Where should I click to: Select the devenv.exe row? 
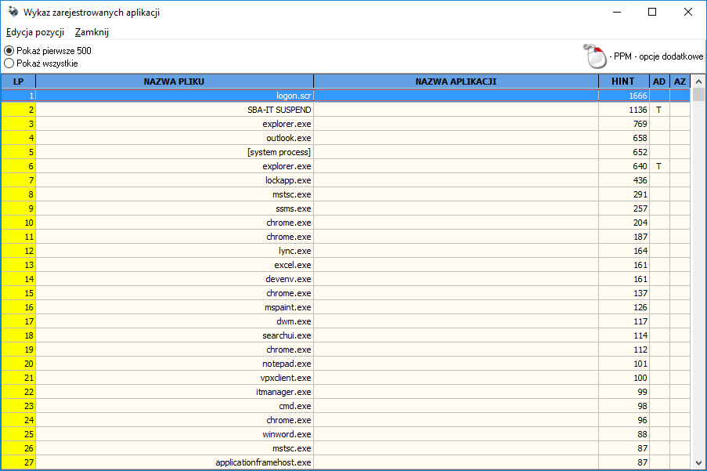point(346,279)
